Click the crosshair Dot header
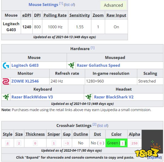This screenshot has height=162, width=164. coord(97,134)
